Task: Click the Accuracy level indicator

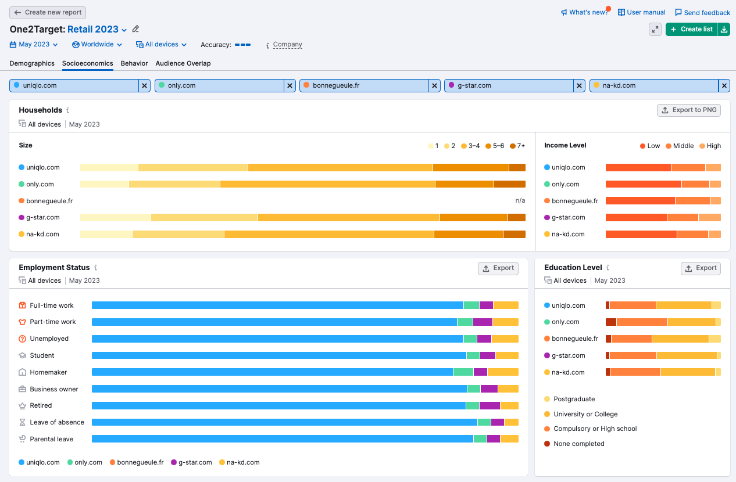Action: pyautogui.click(x=244, y=44)
